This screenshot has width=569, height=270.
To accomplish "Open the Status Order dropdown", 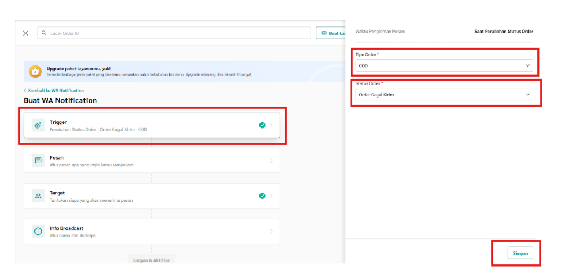I will tap(444, 95).
